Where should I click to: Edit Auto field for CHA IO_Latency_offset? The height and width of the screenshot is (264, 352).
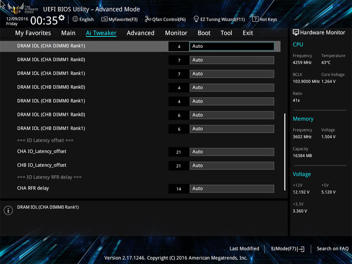coord(232,152)
